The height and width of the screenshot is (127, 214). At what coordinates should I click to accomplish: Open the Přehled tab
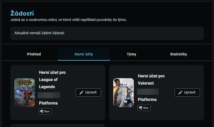pos(34,54)
